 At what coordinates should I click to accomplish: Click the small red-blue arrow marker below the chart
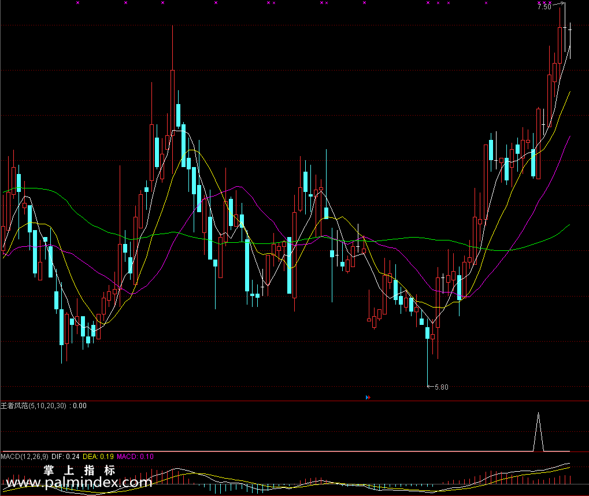[x=368, y=397]
